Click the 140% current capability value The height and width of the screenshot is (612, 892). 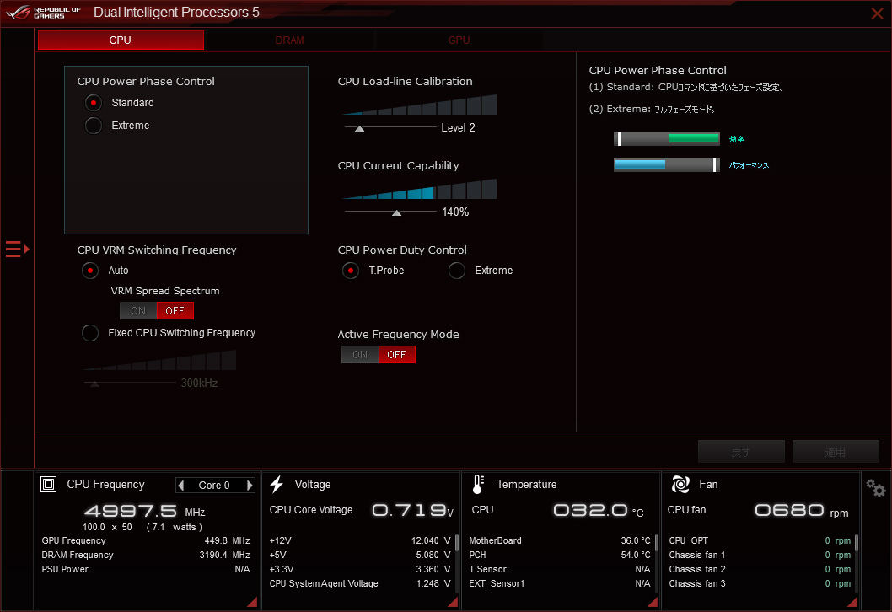pyautogui.click(x=455, y=212)
